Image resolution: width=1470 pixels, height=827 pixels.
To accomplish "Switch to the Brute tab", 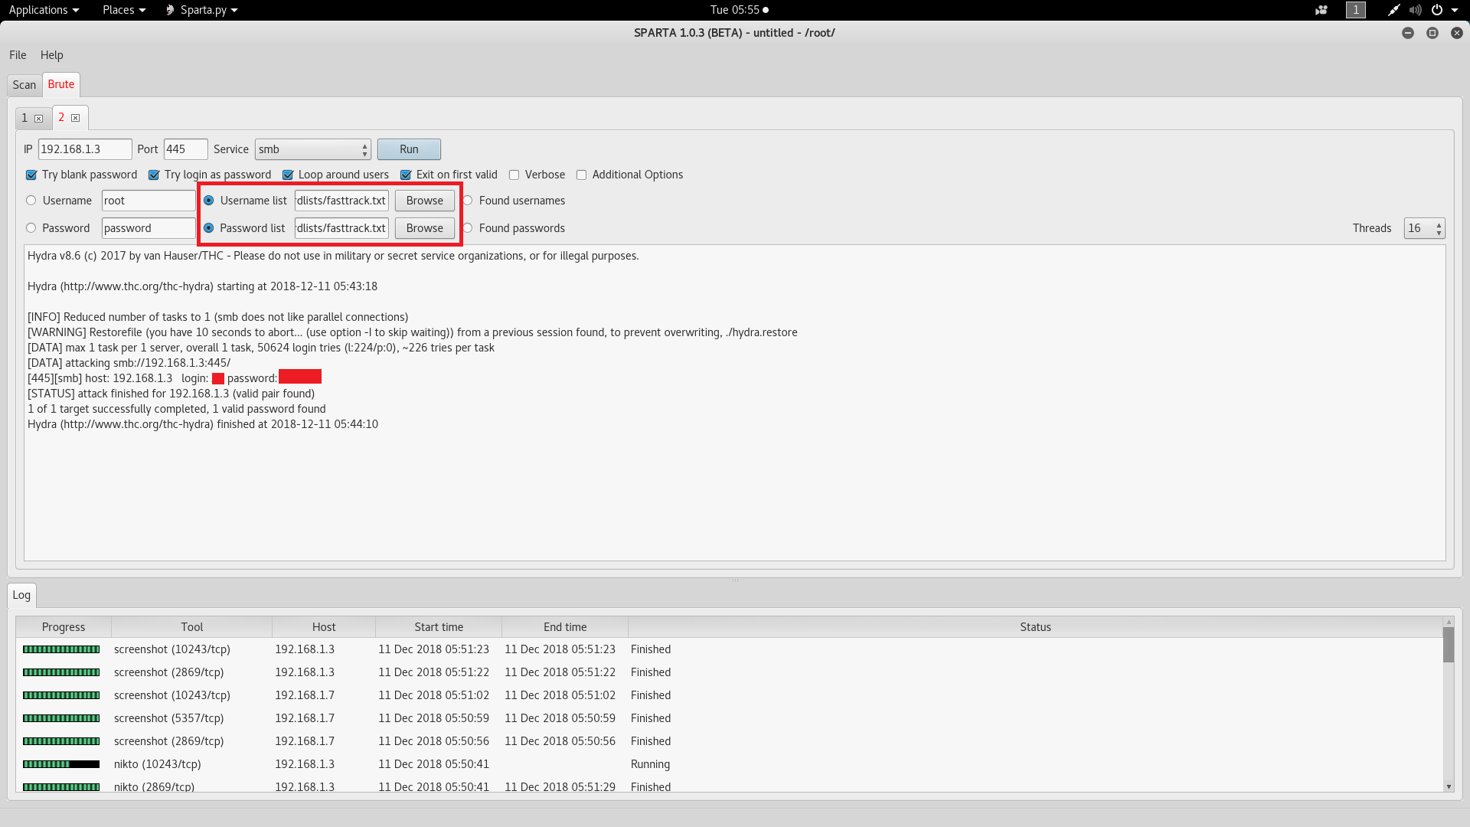I will 61,84.
